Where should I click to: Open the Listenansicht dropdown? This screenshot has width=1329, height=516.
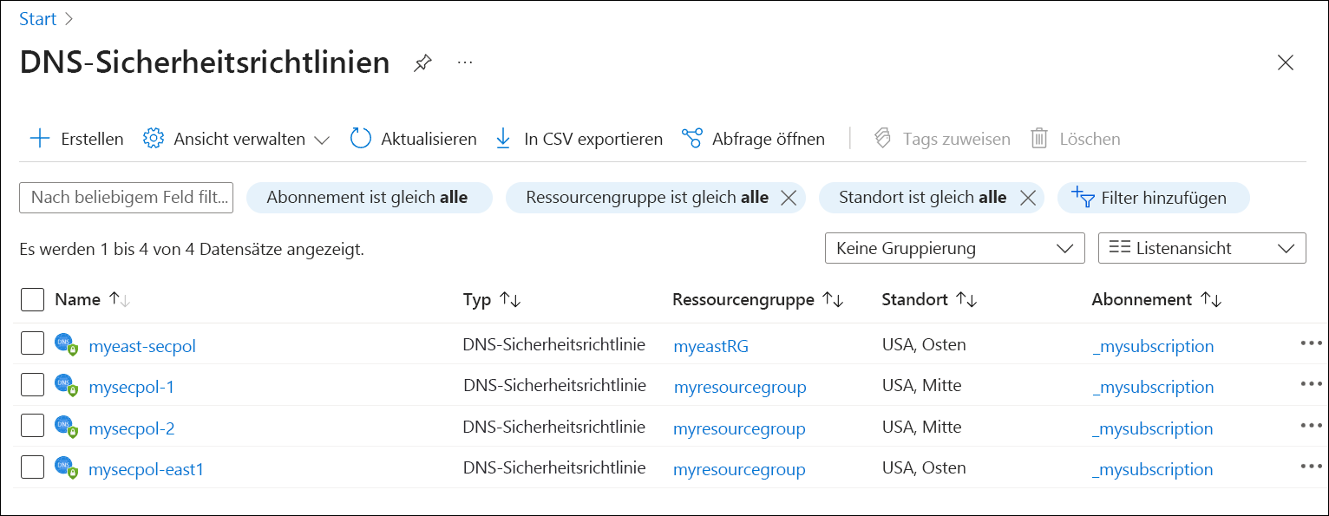1201,248
